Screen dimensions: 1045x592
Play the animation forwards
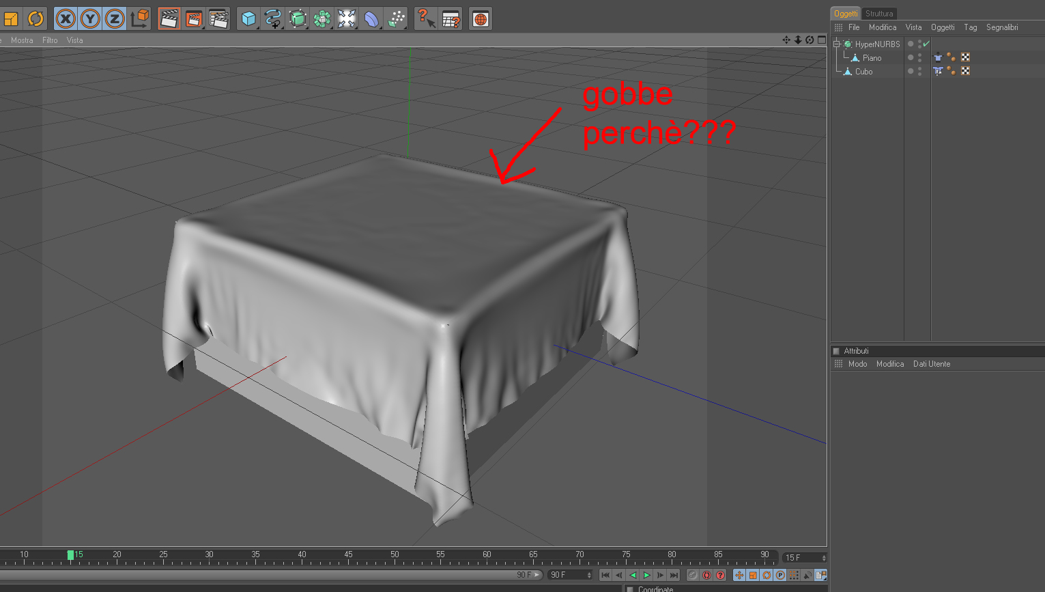[x=646, y=575]
